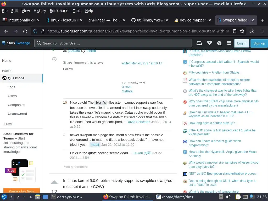
Task: Open Firefox downloads panel
Action: pyautogui.click(x=252, y=31)
